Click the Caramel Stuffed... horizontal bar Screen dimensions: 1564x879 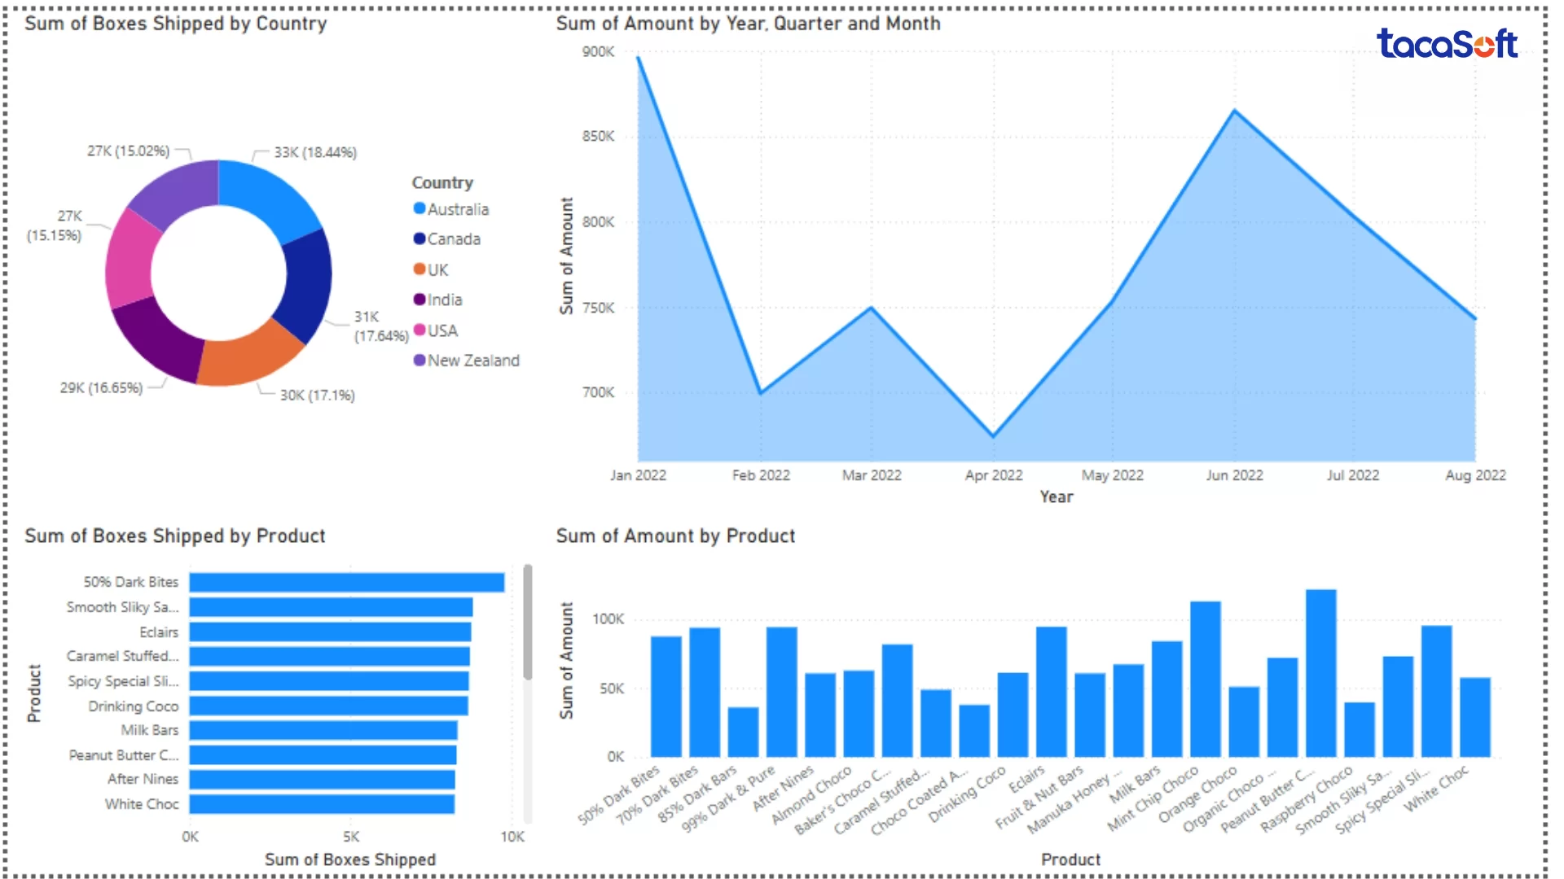pyautogui.click(x=330, y=656)
